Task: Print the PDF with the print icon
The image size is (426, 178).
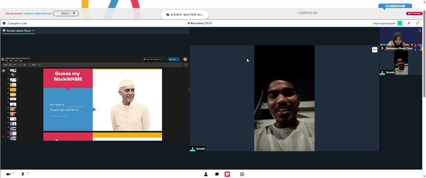Action: point(24,65)
